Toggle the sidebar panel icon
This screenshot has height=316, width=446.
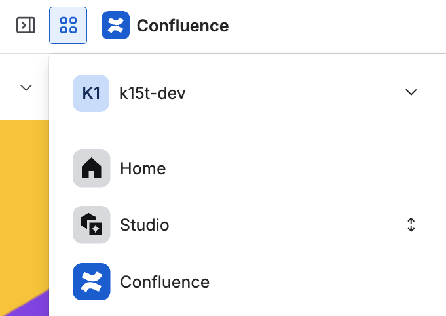pos(26,26)
